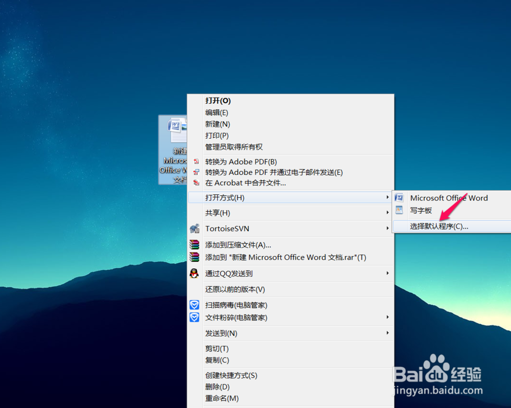Open the 打开方式(H) menu item
This screenshot has height=408, width=511.
[x=291, y=198]
